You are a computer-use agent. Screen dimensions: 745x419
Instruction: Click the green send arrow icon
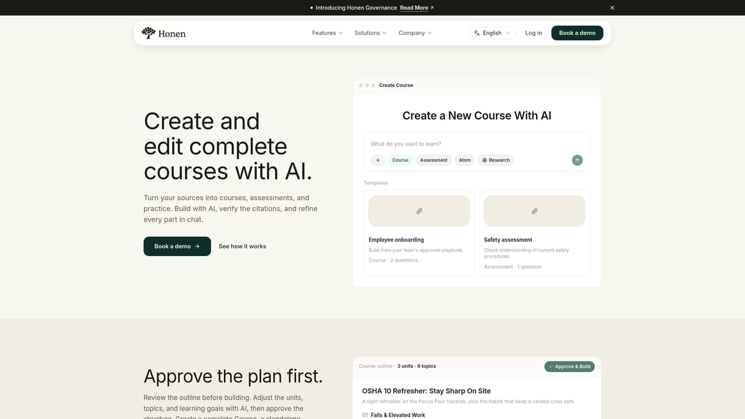tap(577, 160)
